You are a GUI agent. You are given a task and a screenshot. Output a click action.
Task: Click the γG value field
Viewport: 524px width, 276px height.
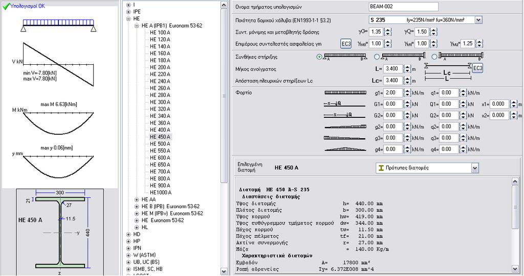(376, 32)
